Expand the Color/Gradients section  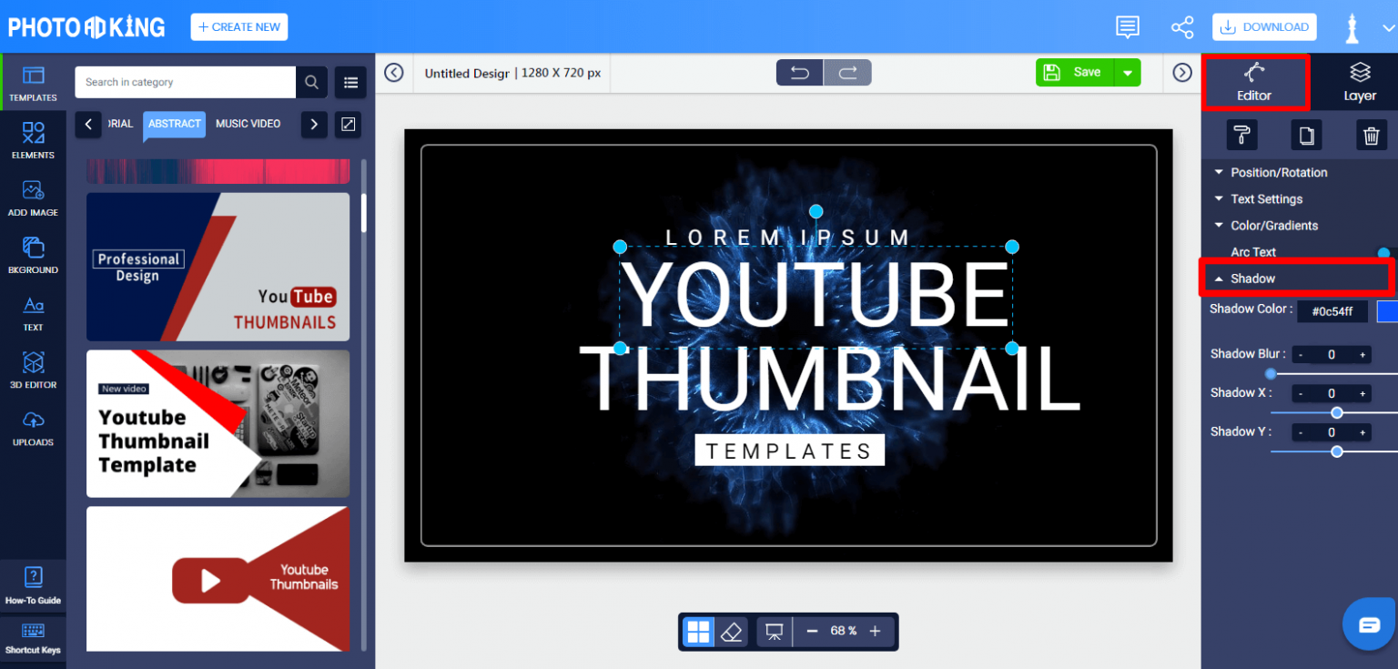(x=1272, y=225)
